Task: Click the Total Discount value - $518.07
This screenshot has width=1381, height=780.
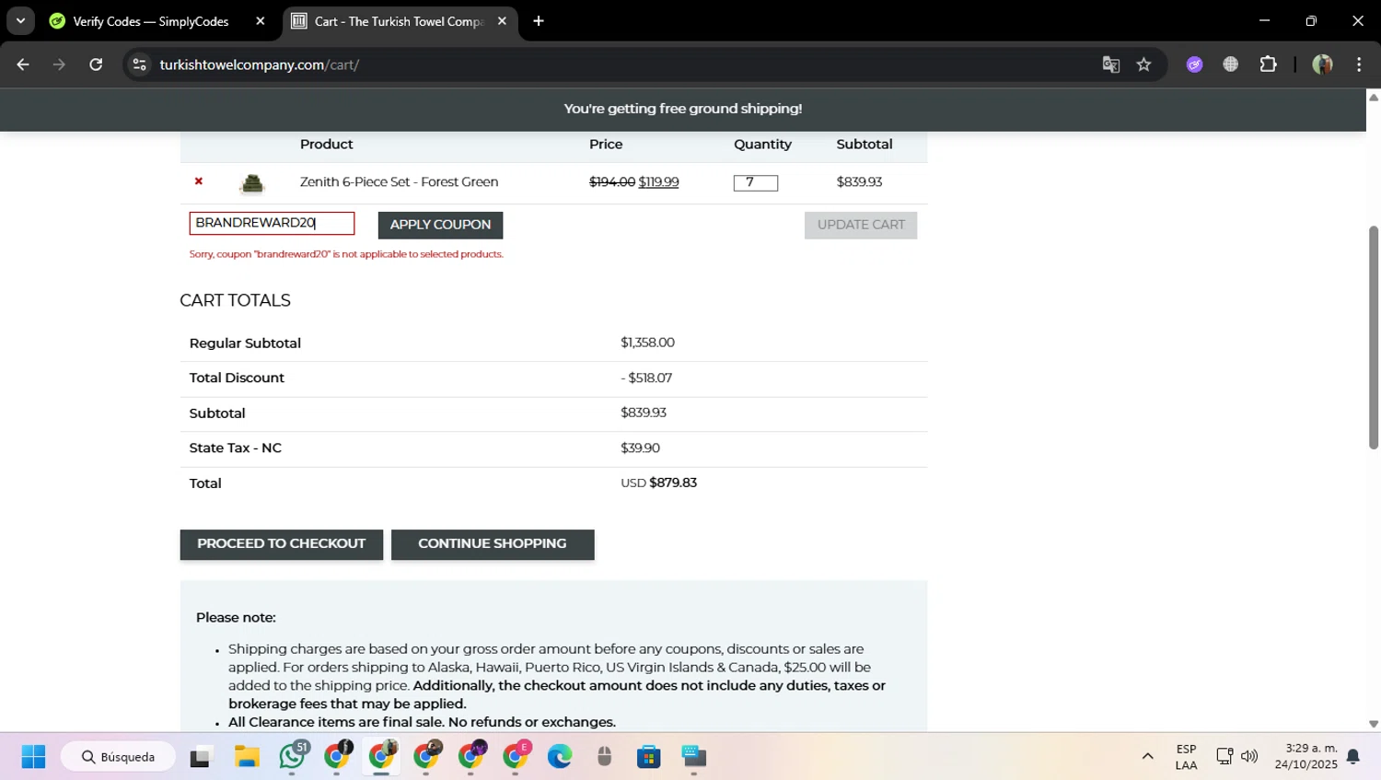Action: pyautogui.click(x=646, y=378)
